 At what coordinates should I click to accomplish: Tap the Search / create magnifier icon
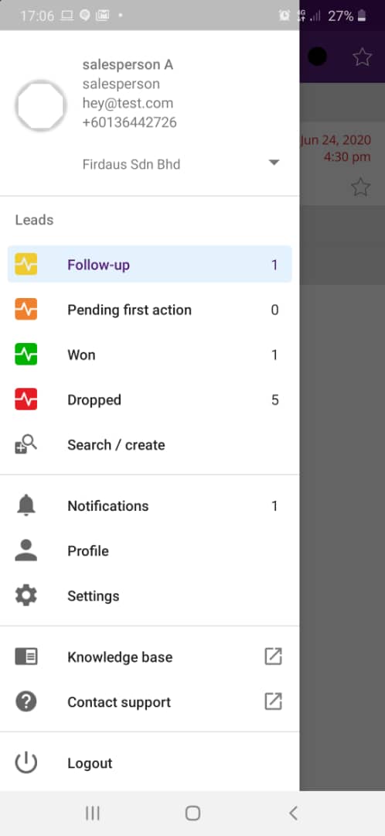pyautogui.click(x=26, y=444)
